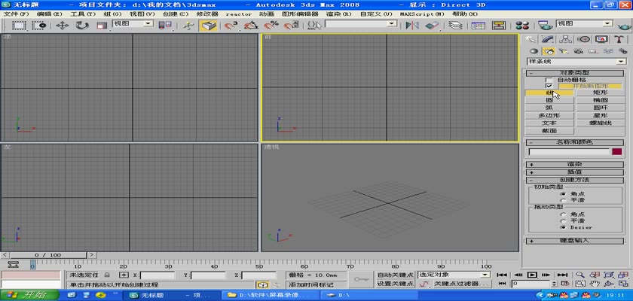Screen dimensions: 633x301
Task: Open the reference coordinate 视图 dropdown
Action: [x=133, y=24]
